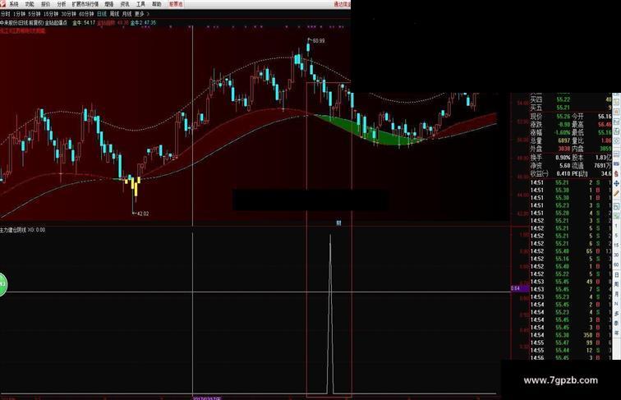This screenshot has width=621, height=400.
Task: Click the yellow candlestick near 42.02 low
Action: (x=136, y=189)
